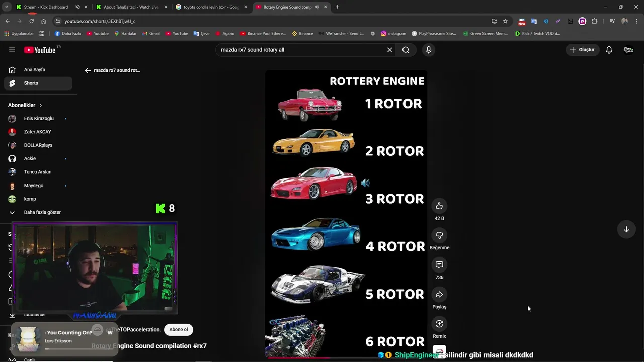Open Kick / Twitch VOD bookmark
The width and height of the screenshot is (644, 362).
(x=537, y=34)
